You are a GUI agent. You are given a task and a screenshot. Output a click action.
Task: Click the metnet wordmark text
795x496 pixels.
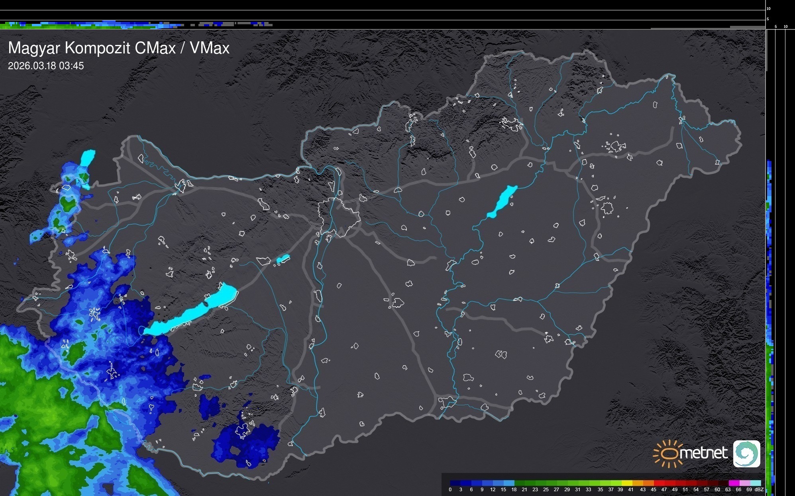pyautogui.click(x=704, y=453)
